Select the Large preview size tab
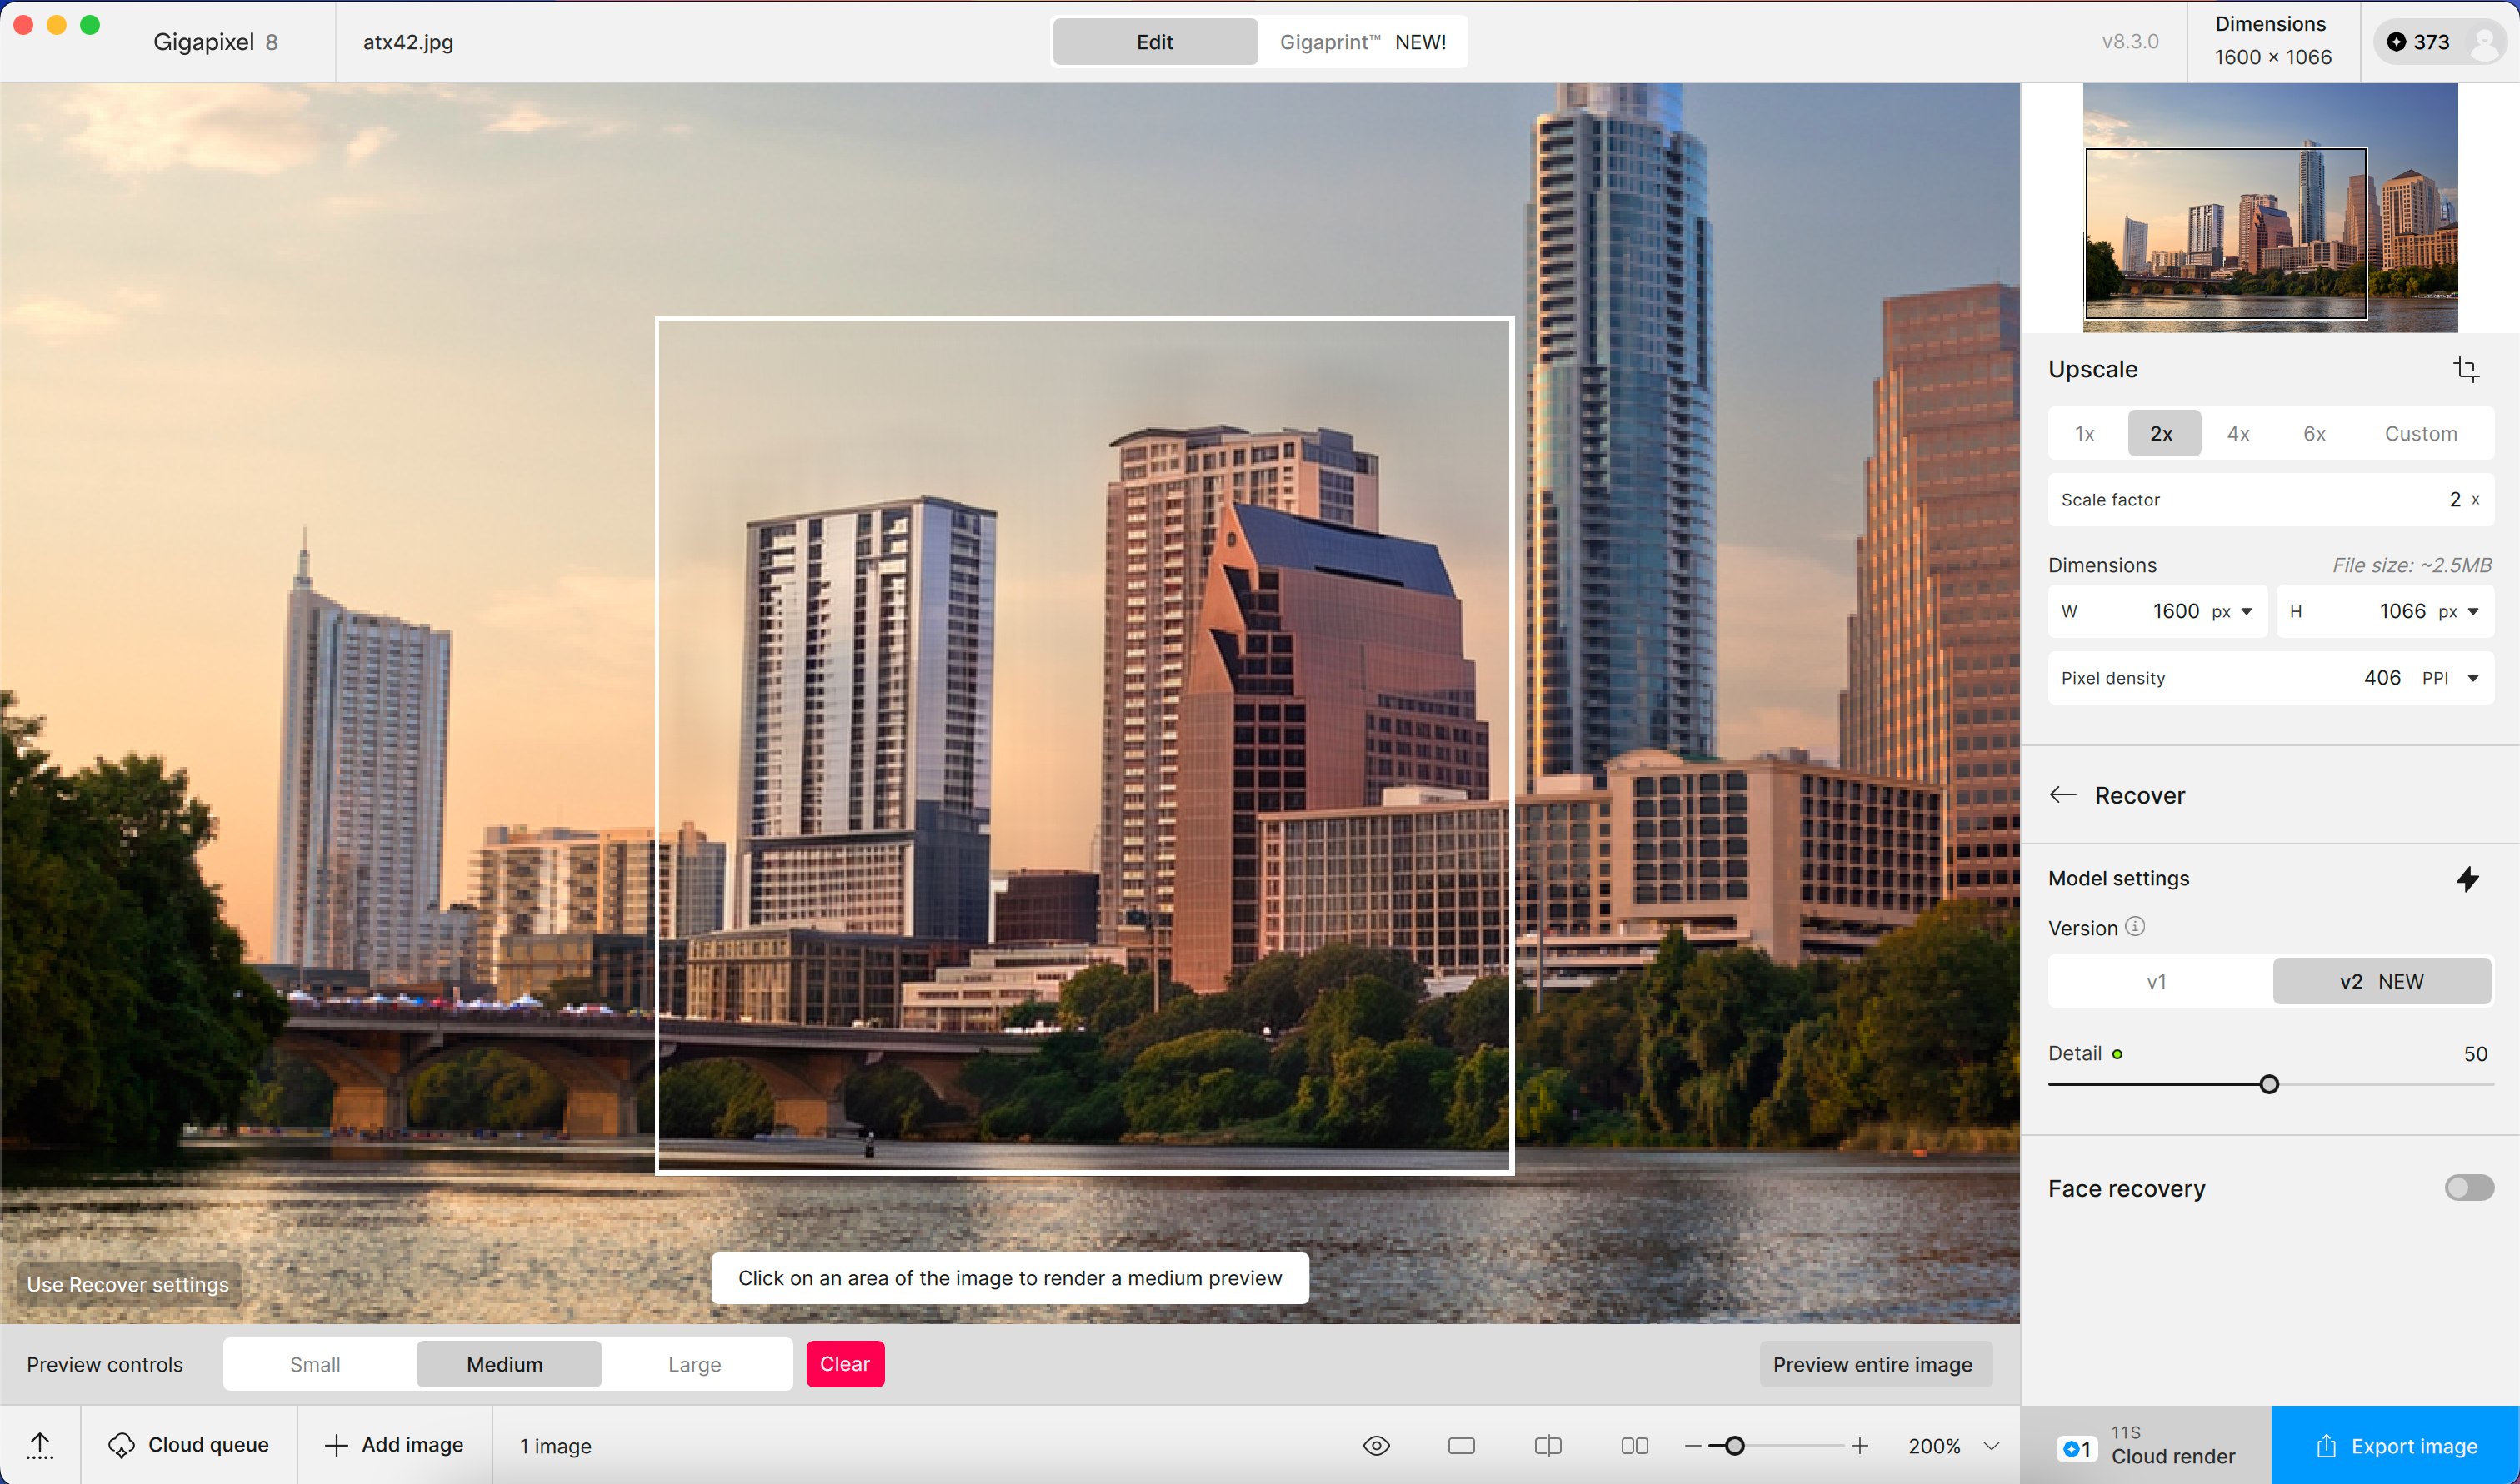The width and height of the screenshot is (2520, 1484). click(694, 1365)
